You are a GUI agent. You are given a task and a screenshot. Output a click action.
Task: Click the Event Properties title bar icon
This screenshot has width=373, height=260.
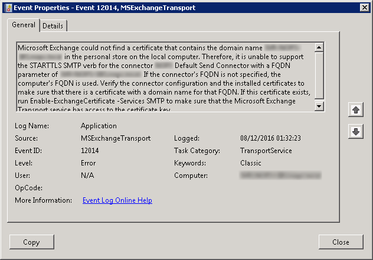coord(8,8)
